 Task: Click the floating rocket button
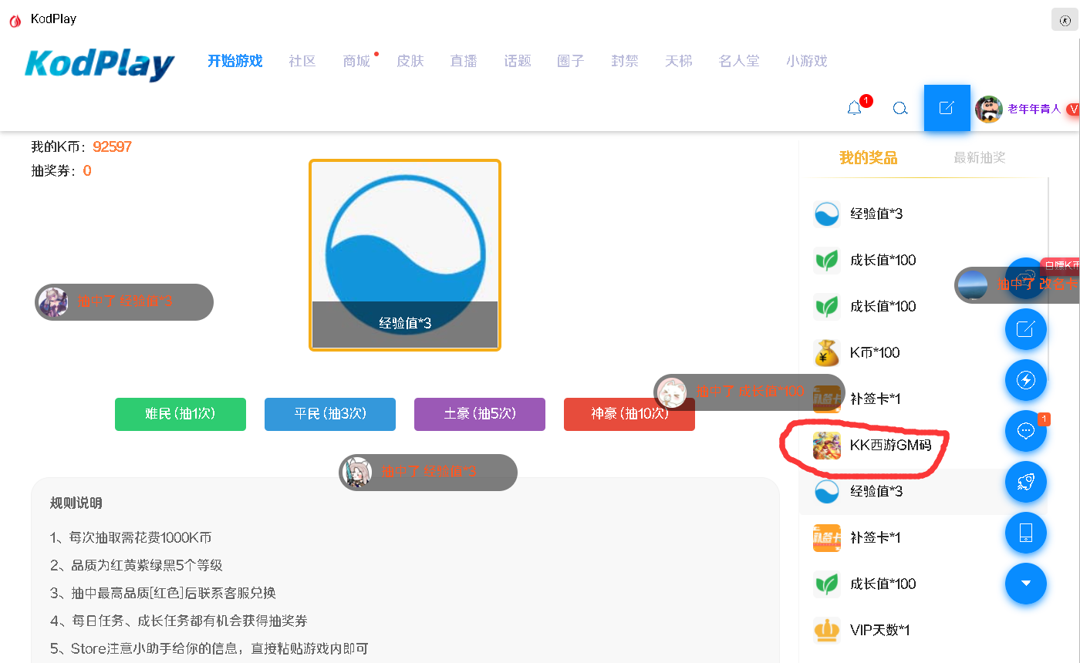[x=1025, y=482]
